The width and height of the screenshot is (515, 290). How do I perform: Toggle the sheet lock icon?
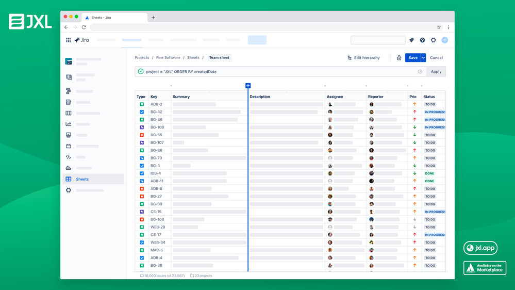coord(399,58)
